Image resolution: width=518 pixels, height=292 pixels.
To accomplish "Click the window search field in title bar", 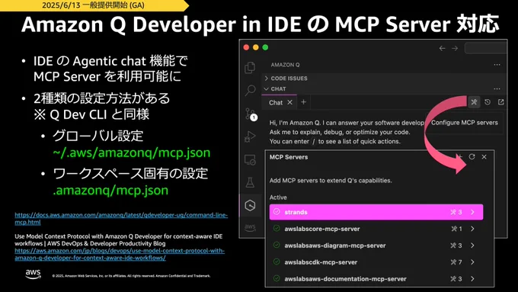I will pyautogui.click(x=486, y=48).
